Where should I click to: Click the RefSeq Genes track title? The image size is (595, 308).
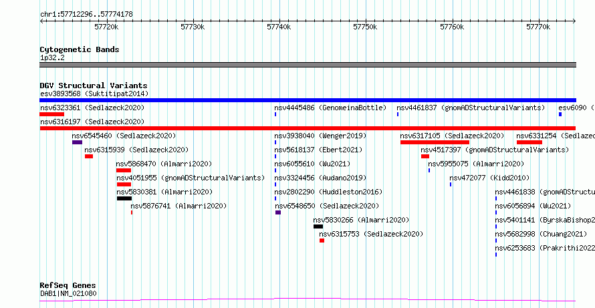click(68, 285)
